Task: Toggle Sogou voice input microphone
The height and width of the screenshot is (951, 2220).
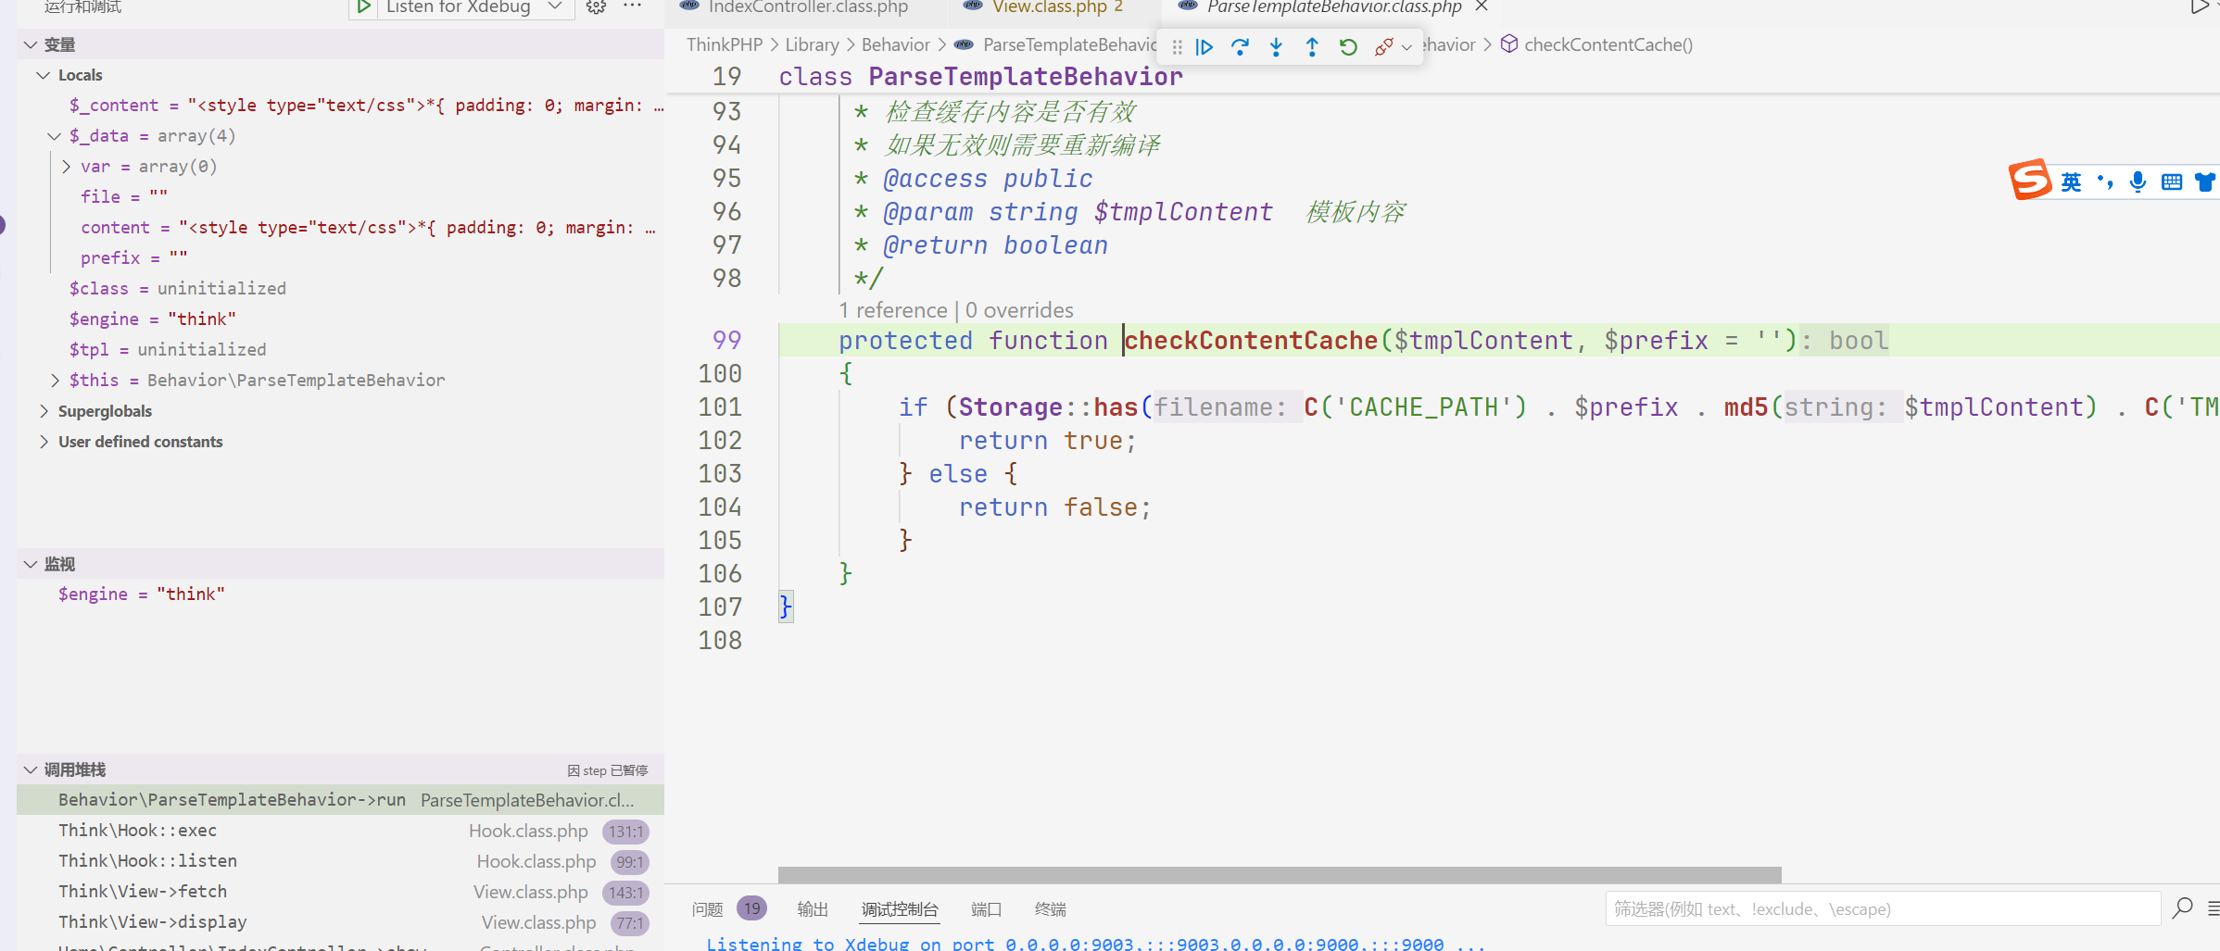Action: [2138, 182]
